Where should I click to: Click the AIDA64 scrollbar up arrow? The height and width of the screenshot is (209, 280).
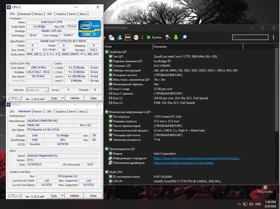pyautogui.click(x=277, y=46)
